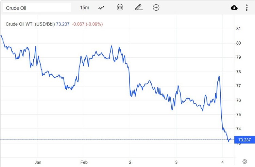Open the line chart type selector
Image resolution: width=255 pixels, height=167 pixels.
(101, 7)
